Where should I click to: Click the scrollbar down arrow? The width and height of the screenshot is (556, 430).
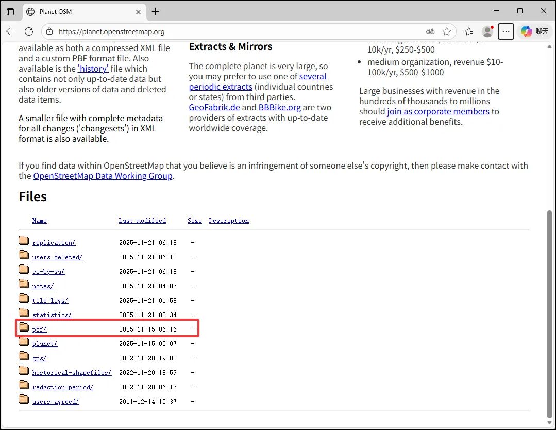pos(549,423)
